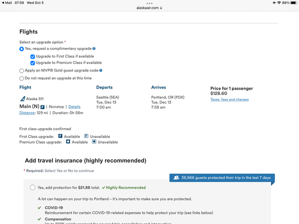Tap the First Class Available legend icon

(x=60, y=136)
